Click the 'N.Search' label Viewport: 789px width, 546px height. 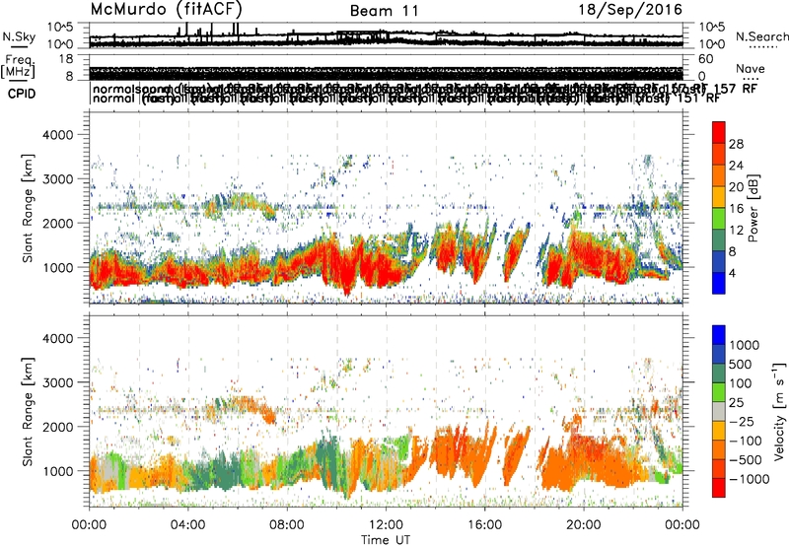[761, 36]
